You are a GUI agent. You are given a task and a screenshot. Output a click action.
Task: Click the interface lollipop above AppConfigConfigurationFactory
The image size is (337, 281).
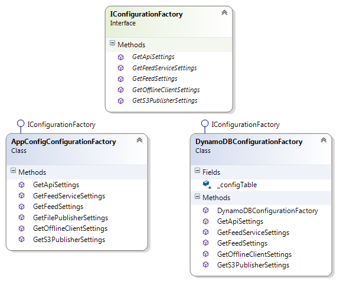tap(21, 123)
